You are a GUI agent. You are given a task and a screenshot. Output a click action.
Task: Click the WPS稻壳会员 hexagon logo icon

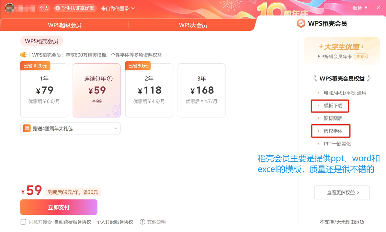click(301, 23)
